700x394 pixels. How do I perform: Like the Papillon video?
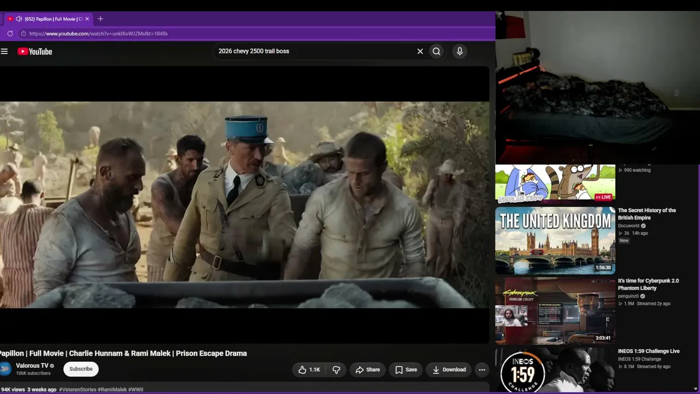tap(309, 370)
